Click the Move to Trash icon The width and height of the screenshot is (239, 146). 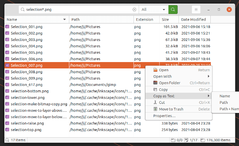pyautogui.click(x=155, y=109)
